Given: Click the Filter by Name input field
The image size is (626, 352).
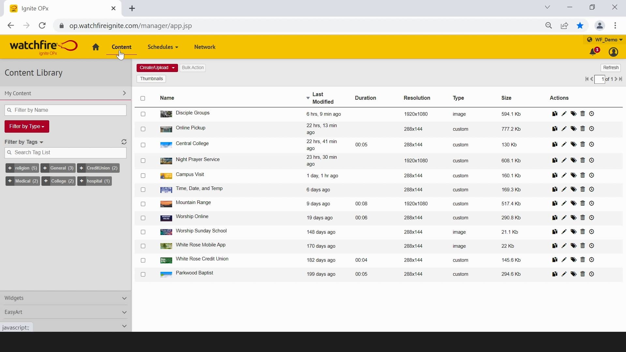Looking at the screenshot, I should (x=66, y=110).
